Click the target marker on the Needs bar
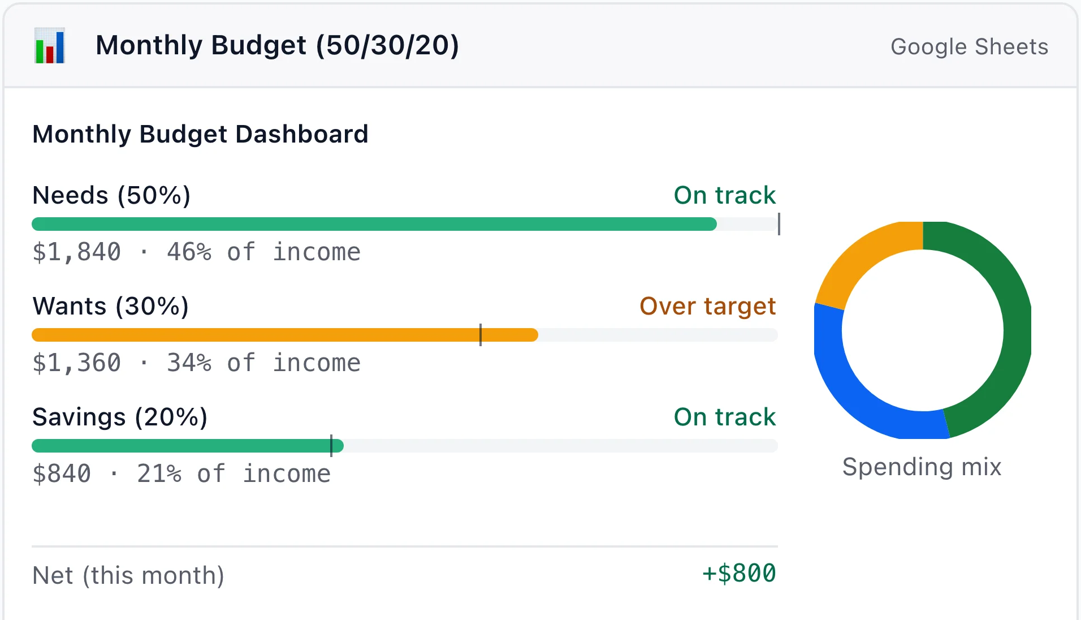This screenshot has width=1081, height=620. [779, 224]
